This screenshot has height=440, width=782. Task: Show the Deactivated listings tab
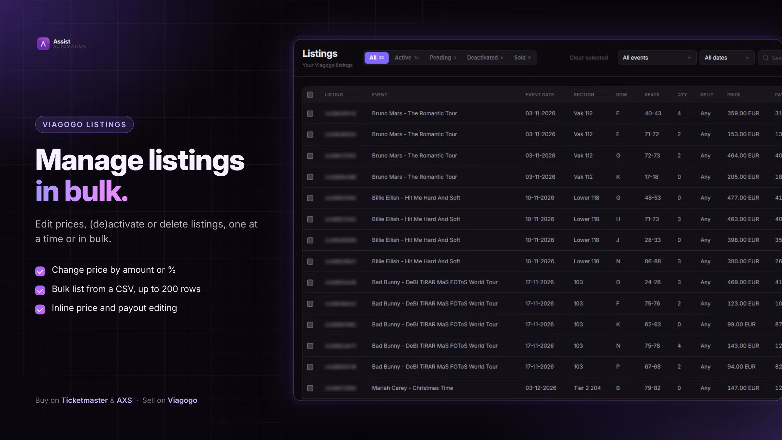485,58
